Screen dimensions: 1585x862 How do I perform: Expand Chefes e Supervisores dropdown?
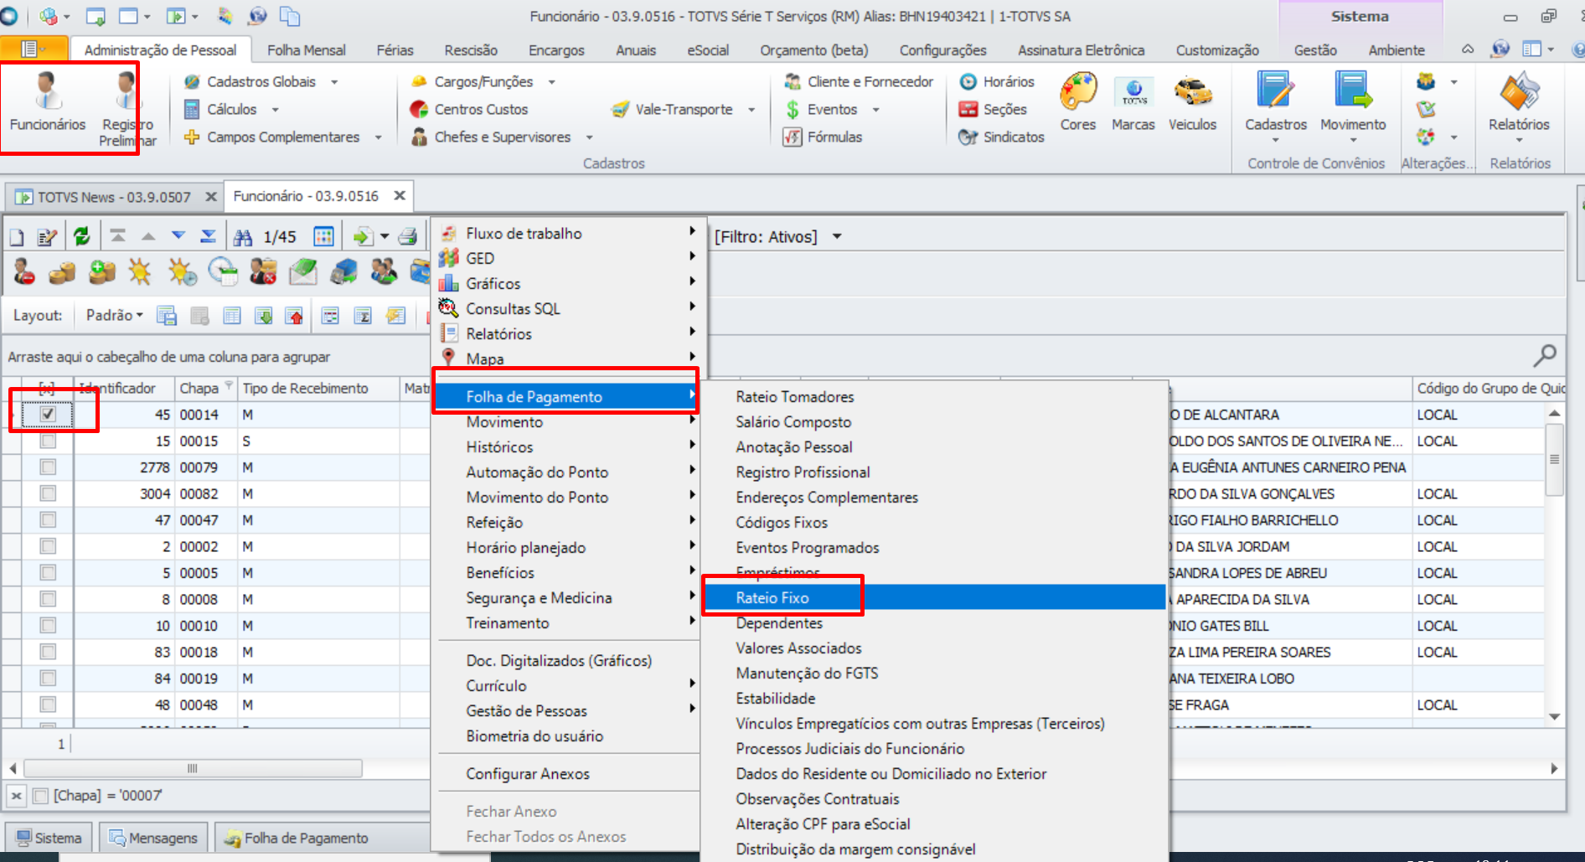tap(589, 137)
